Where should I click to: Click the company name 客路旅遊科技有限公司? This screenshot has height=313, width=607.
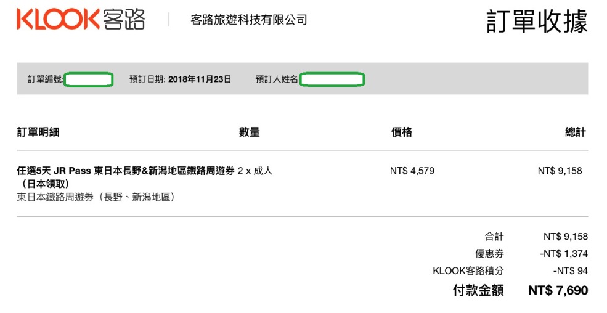[249, 20]
